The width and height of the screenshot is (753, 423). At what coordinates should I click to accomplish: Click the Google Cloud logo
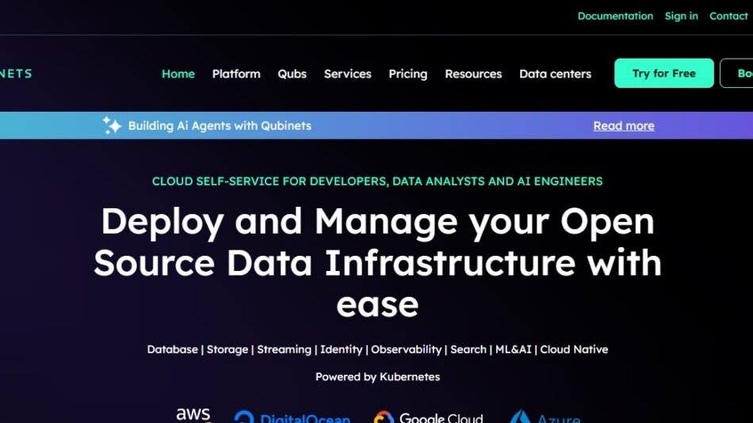(428, 417)
